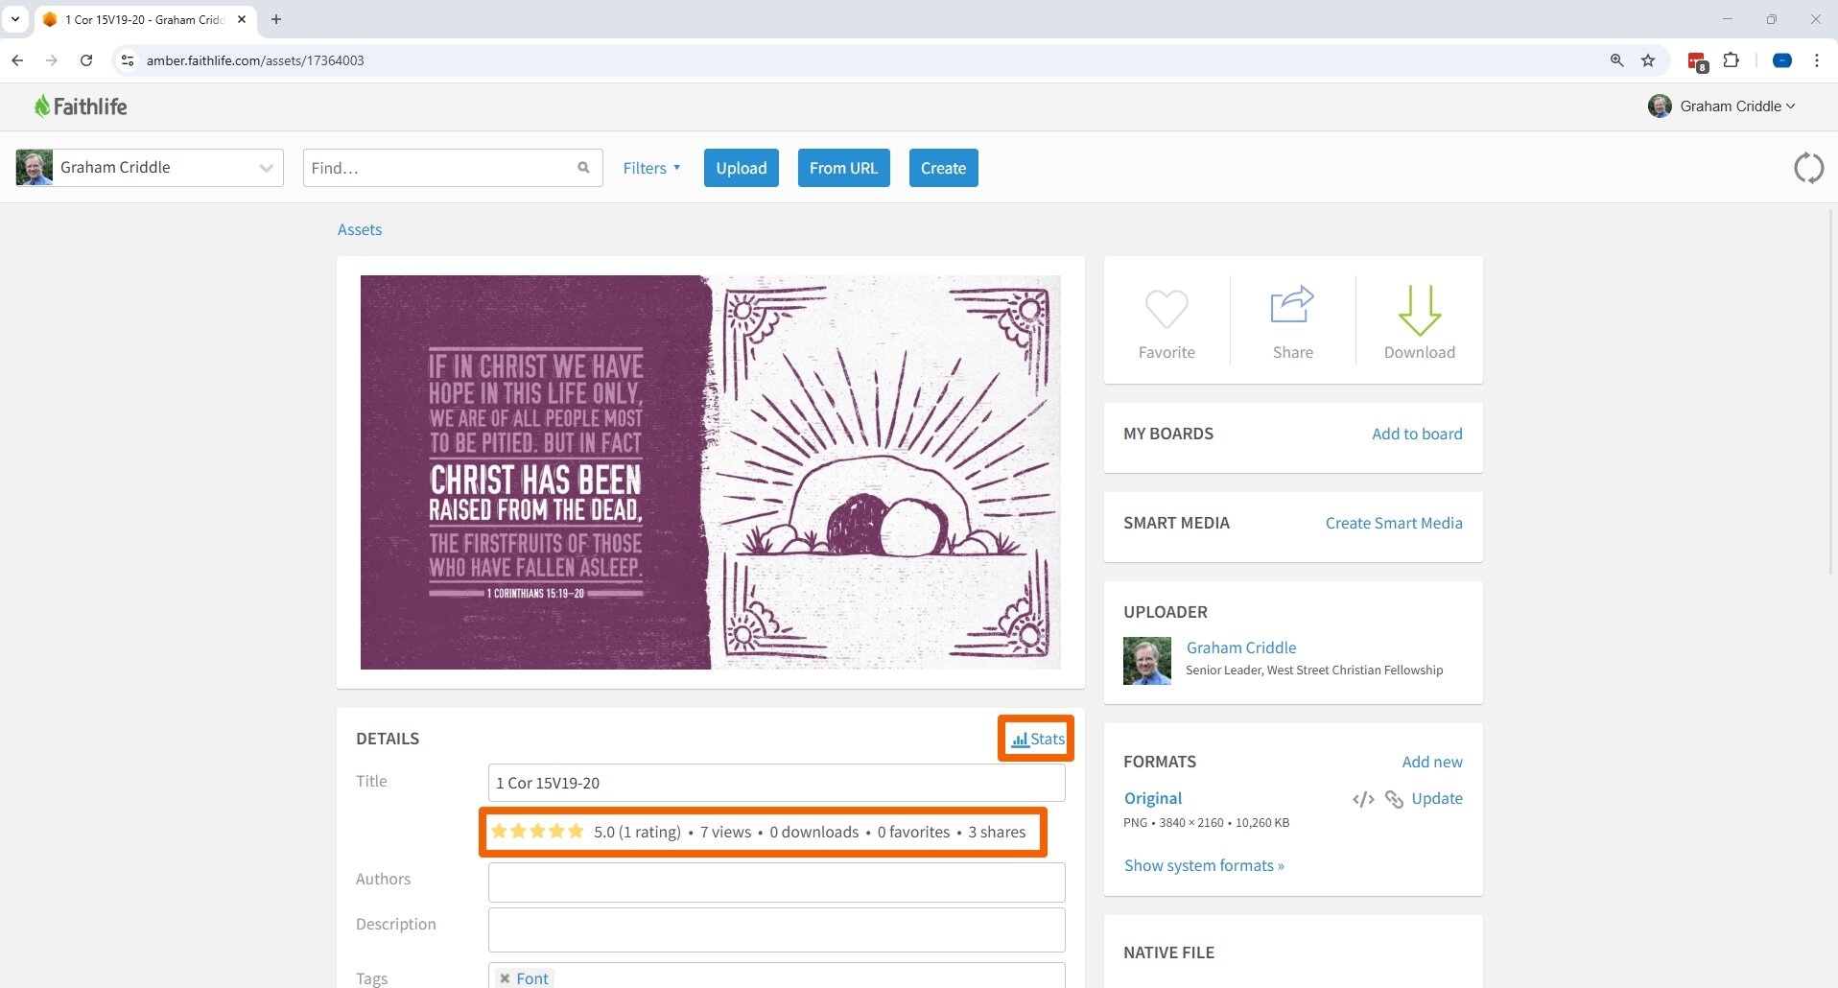
Task: Click the blue profile icon in the Chrome toolbar
Action: tap(1782, 60)
